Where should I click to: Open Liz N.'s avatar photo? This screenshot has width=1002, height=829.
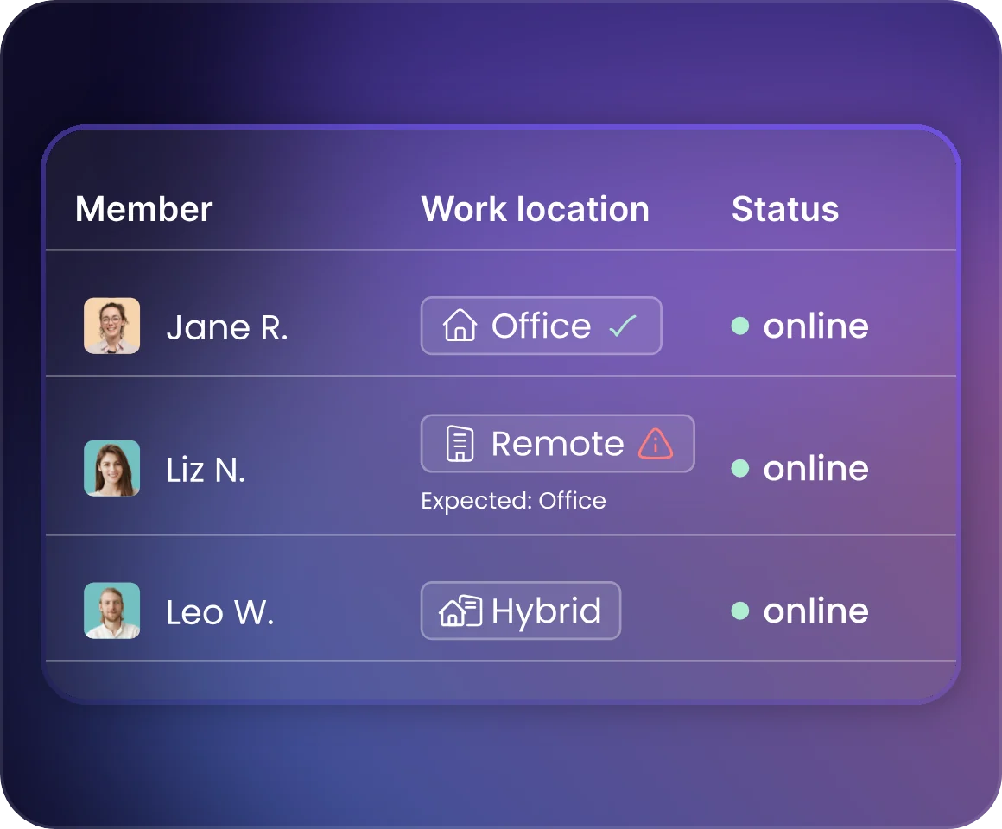(x=111, y=468)
